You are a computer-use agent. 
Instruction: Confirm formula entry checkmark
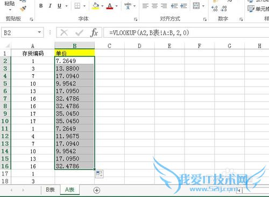click(79, 33)
